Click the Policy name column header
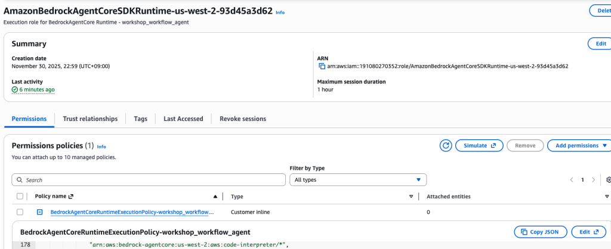The image size is (611, 249). point(50,197)
